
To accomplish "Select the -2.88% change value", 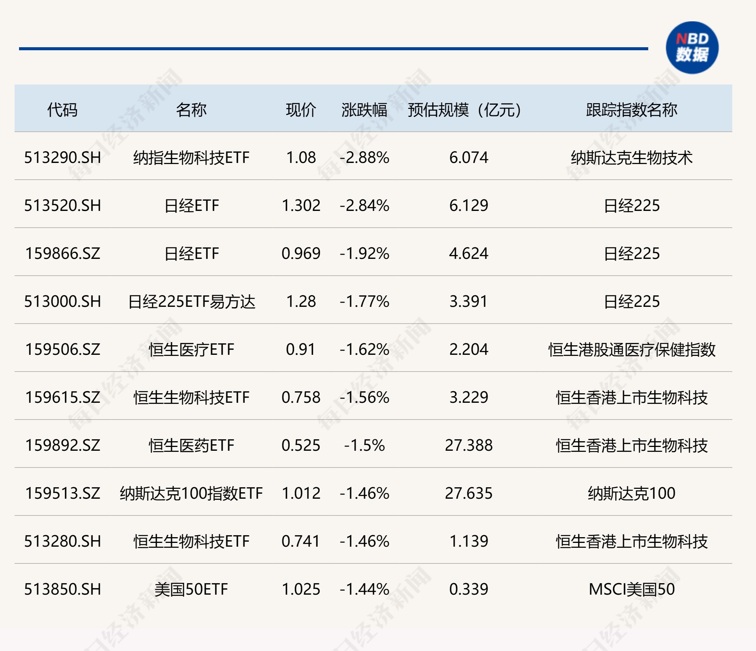I will (x=364, y=158).
